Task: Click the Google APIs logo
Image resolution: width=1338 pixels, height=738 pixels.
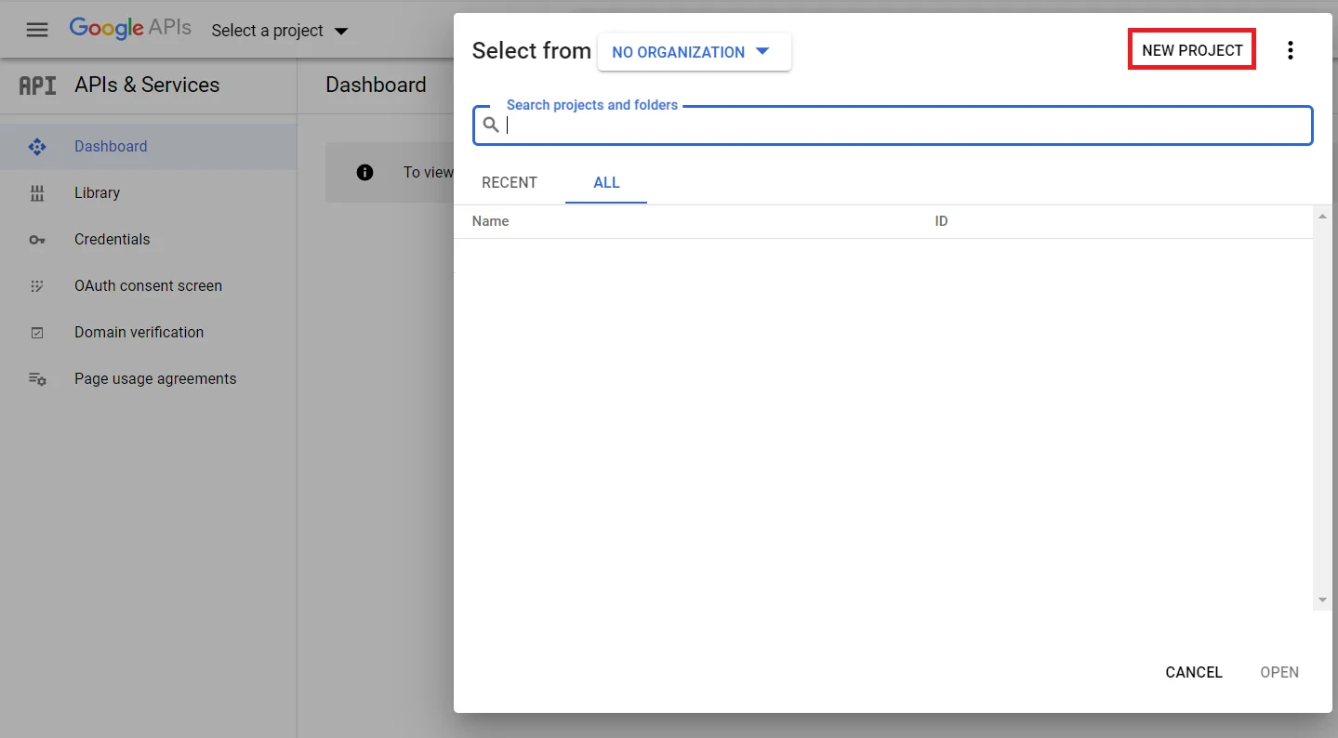Action: tap(130, 28)
